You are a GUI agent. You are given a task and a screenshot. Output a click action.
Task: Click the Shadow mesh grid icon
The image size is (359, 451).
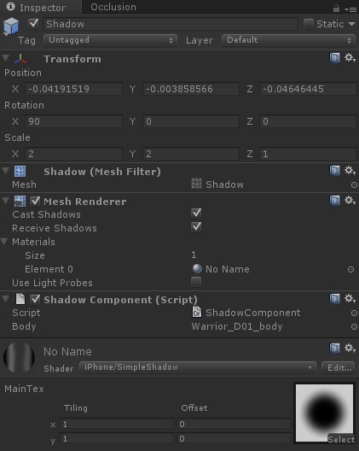point(196,184)
